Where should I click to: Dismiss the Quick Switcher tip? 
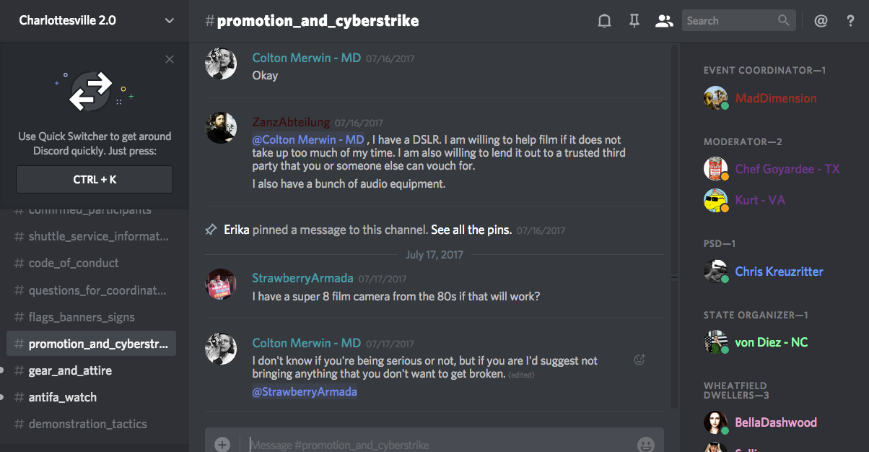pyautogui.click(x=170, y=59)
